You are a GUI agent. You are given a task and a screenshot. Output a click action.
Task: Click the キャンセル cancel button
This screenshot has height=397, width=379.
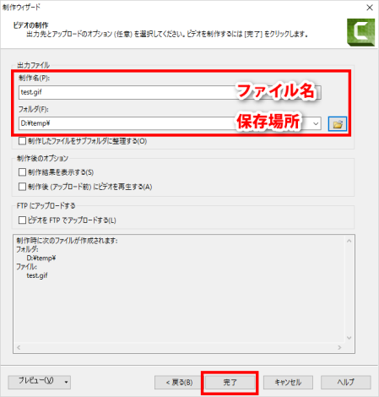pyautogui.click(x=288, y=383)
